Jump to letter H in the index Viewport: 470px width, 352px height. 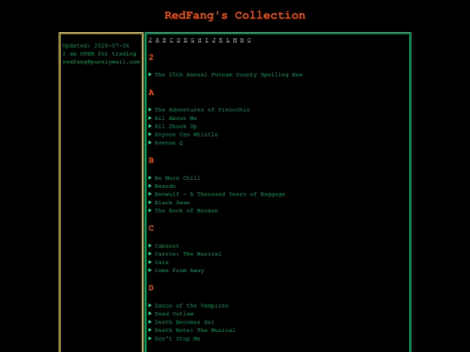click(199, 40)
